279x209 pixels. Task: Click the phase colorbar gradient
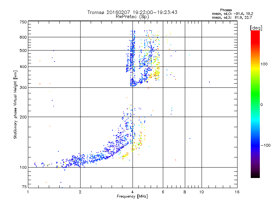255,104
